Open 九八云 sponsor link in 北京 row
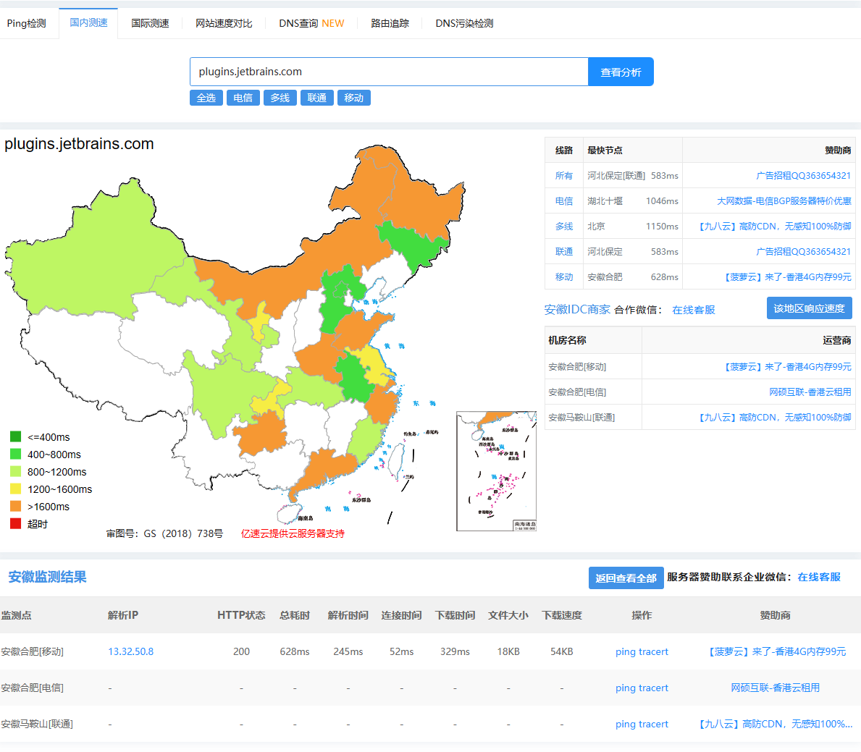Image resolution: width=861 pixels, height=752 pixels. click(x=775, y=226)
